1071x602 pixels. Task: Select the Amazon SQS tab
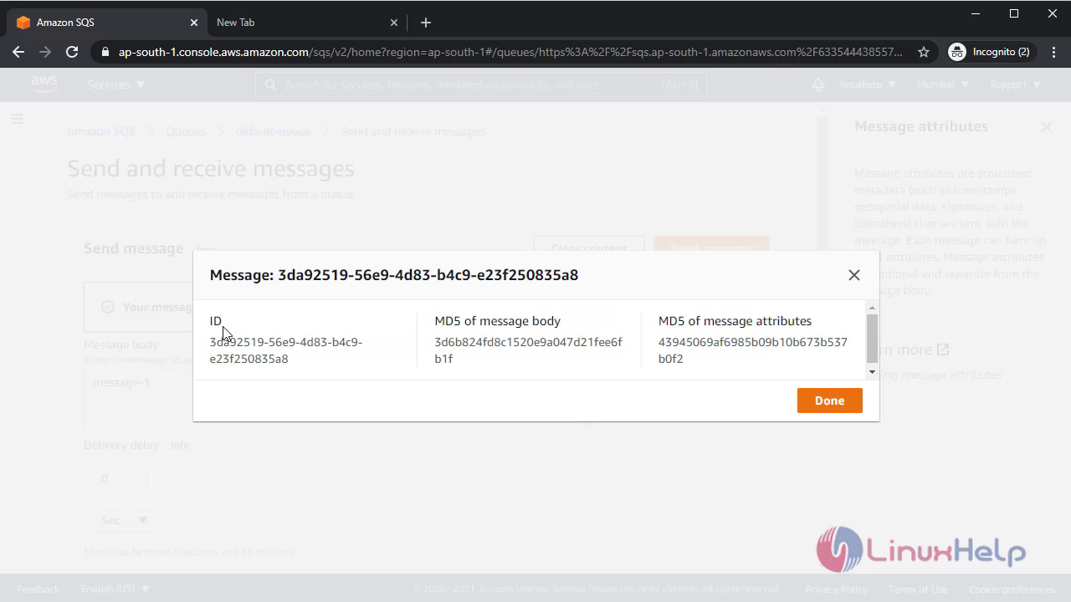tap(105, 23)
